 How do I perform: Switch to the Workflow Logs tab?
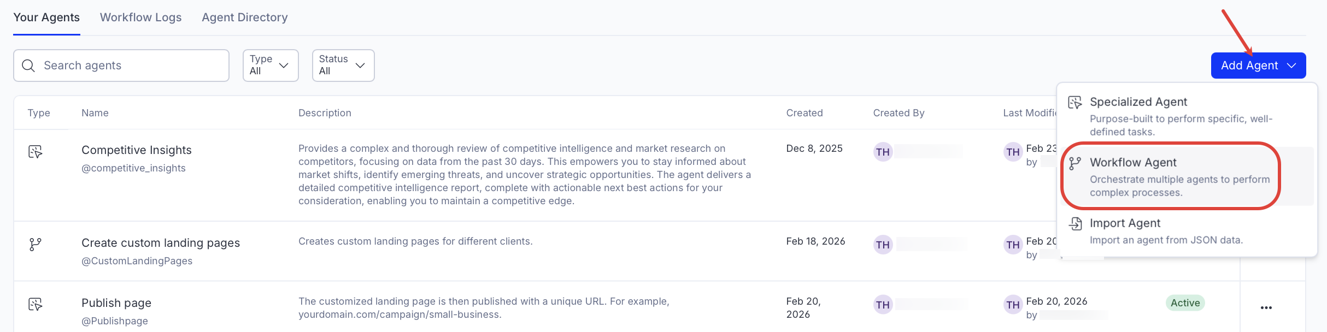coord(140,17)
